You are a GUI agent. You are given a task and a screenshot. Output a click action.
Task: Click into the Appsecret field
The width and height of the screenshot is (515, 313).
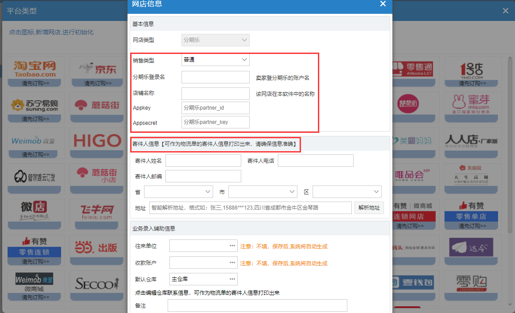pyautogui.click(x=215, y=122)
